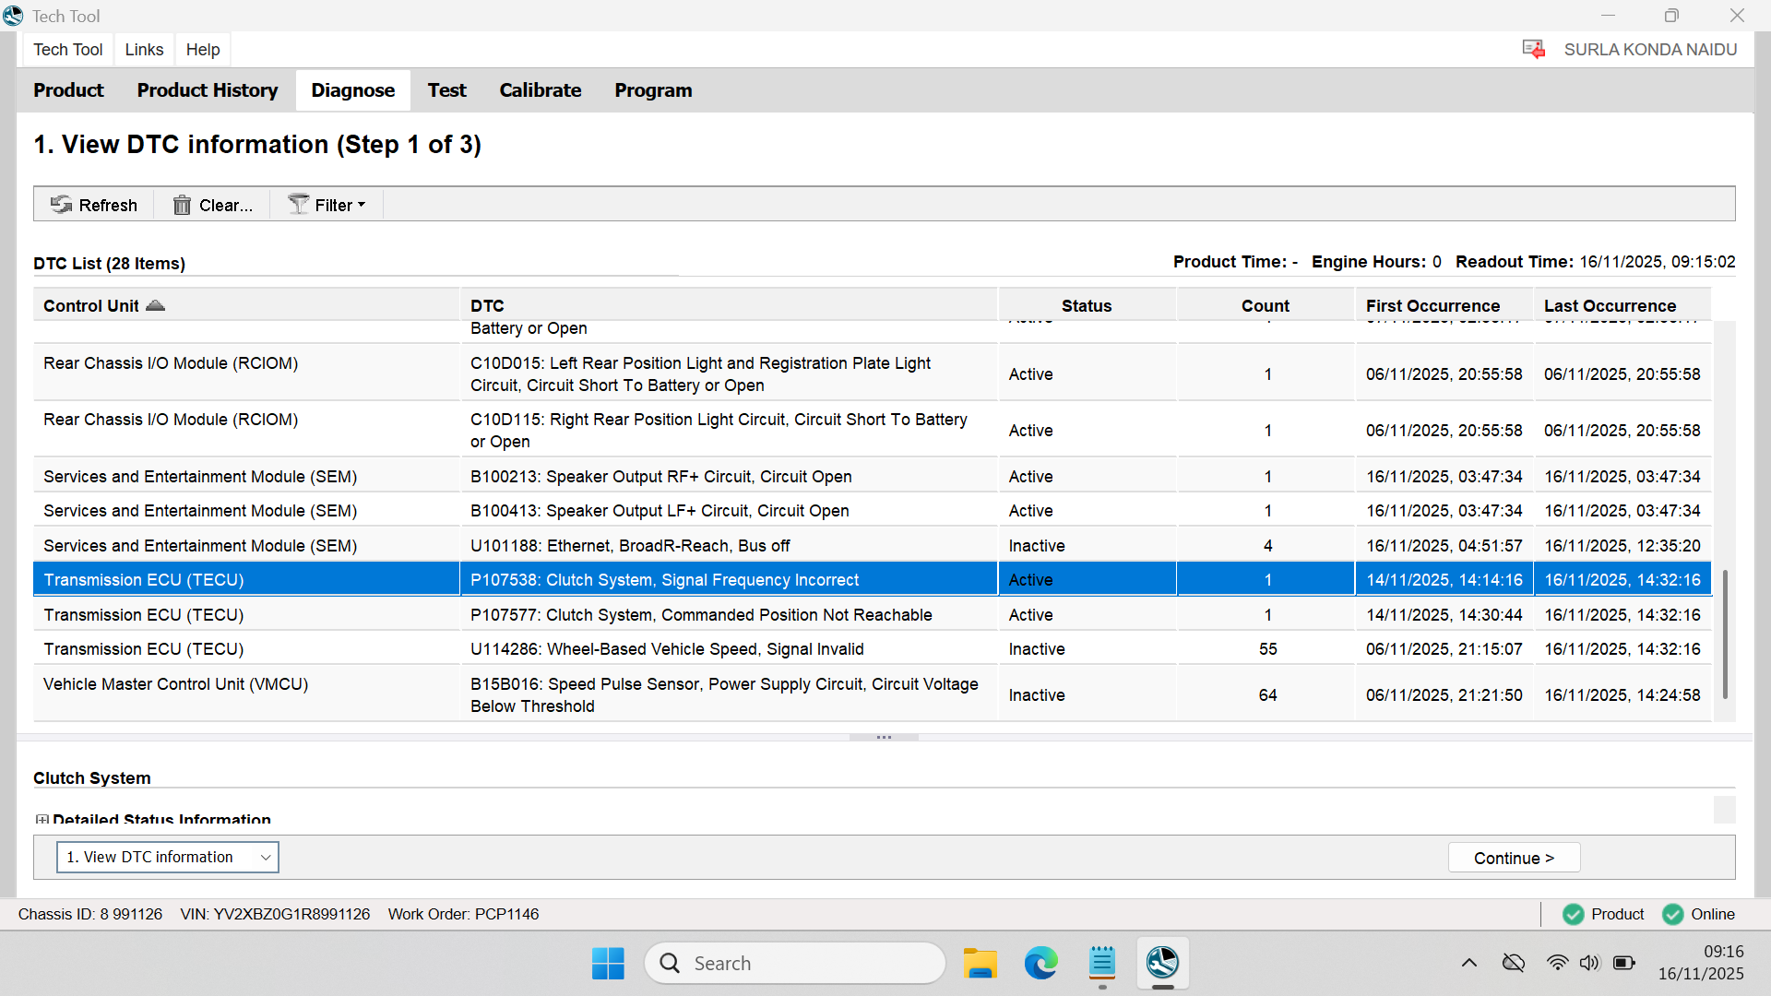The image size is (1771, 996).
Task: Click the Refresh toolbar icon
Action: [61, 205]
